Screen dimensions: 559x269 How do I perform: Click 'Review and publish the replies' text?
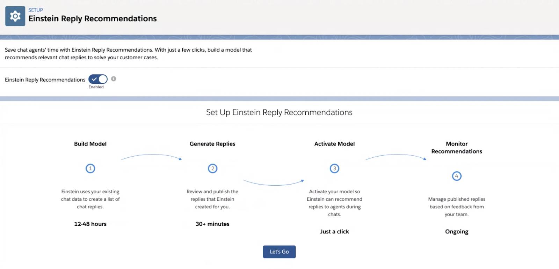pos(212,199)
